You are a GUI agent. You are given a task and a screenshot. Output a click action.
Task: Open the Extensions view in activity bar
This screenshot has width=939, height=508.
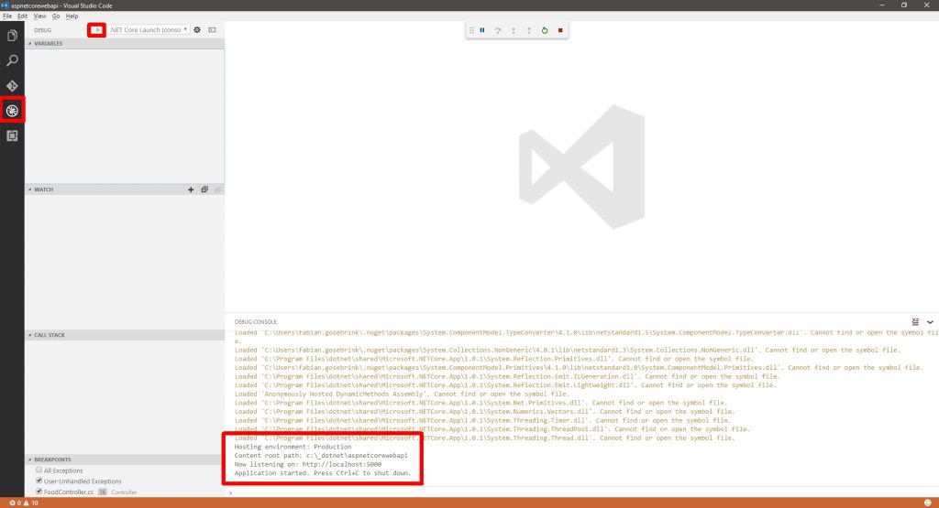point(12,135)
